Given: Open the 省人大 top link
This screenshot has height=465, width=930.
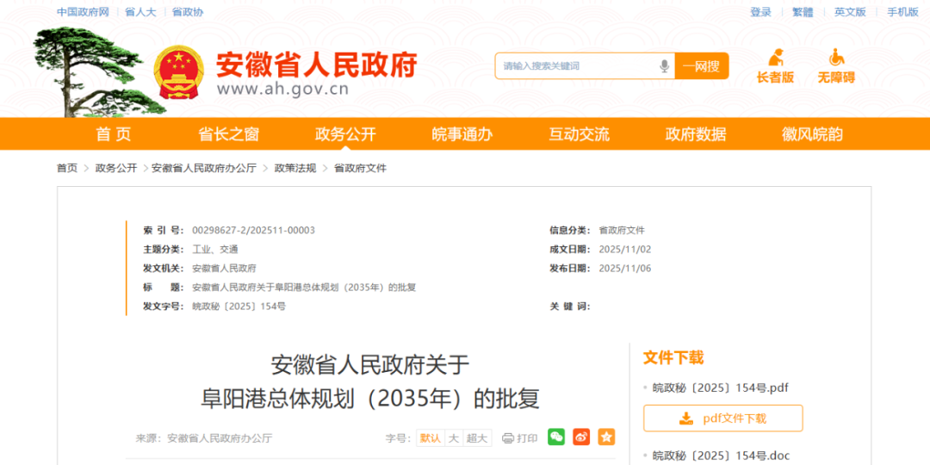Looking at the screenshot, I should (140, 12).
